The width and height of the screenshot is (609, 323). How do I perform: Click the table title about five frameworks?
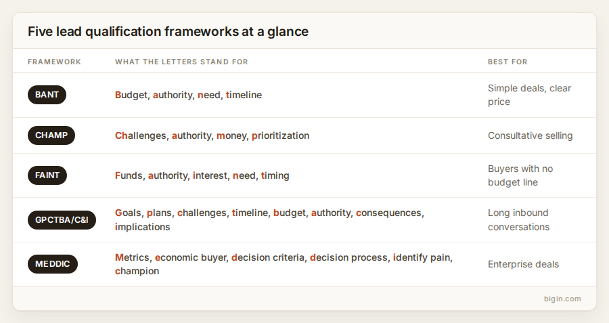click(168, 31)
